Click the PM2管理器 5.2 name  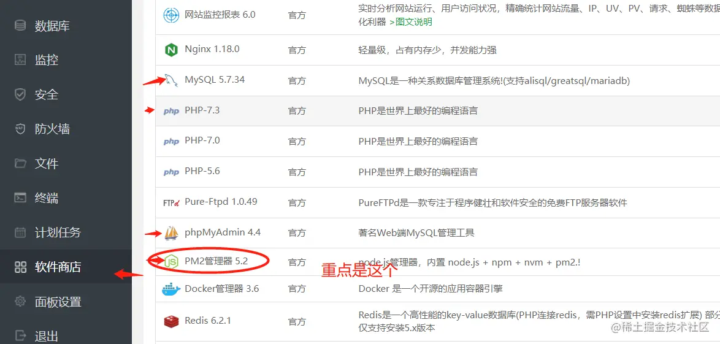[216, 261]
